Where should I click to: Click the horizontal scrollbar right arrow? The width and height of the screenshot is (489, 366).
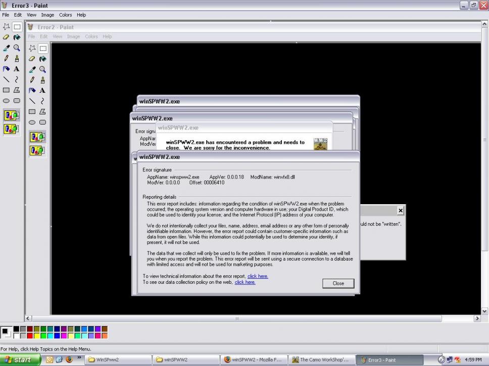tap(477, 319)
